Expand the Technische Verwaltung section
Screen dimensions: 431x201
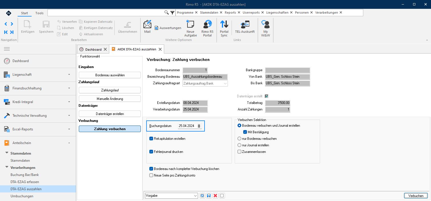click(38, 116)
